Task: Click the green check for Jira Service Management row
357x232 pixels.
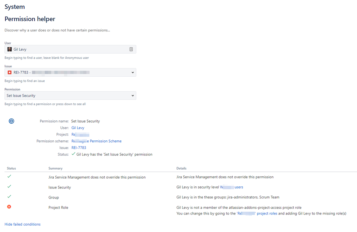Action: 9,176
